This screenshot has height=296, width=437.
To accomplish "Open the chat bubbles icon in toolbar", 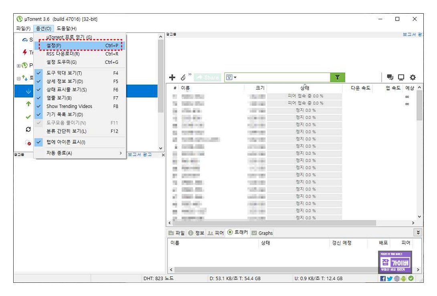I will (x=390, y=77).
